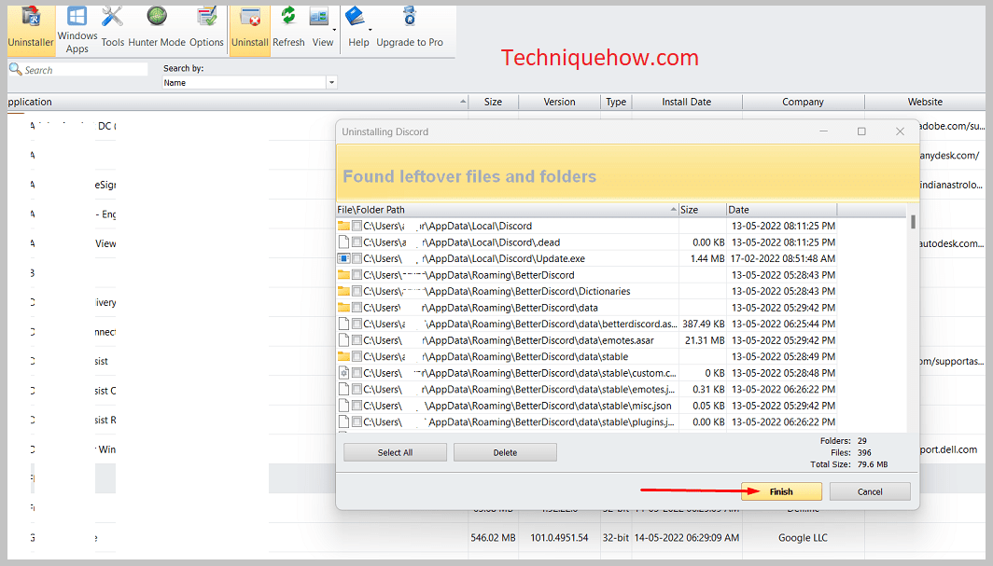Check the BetterDiscord\data folder checkbox

pyautogui.click(x=357, y=308)
